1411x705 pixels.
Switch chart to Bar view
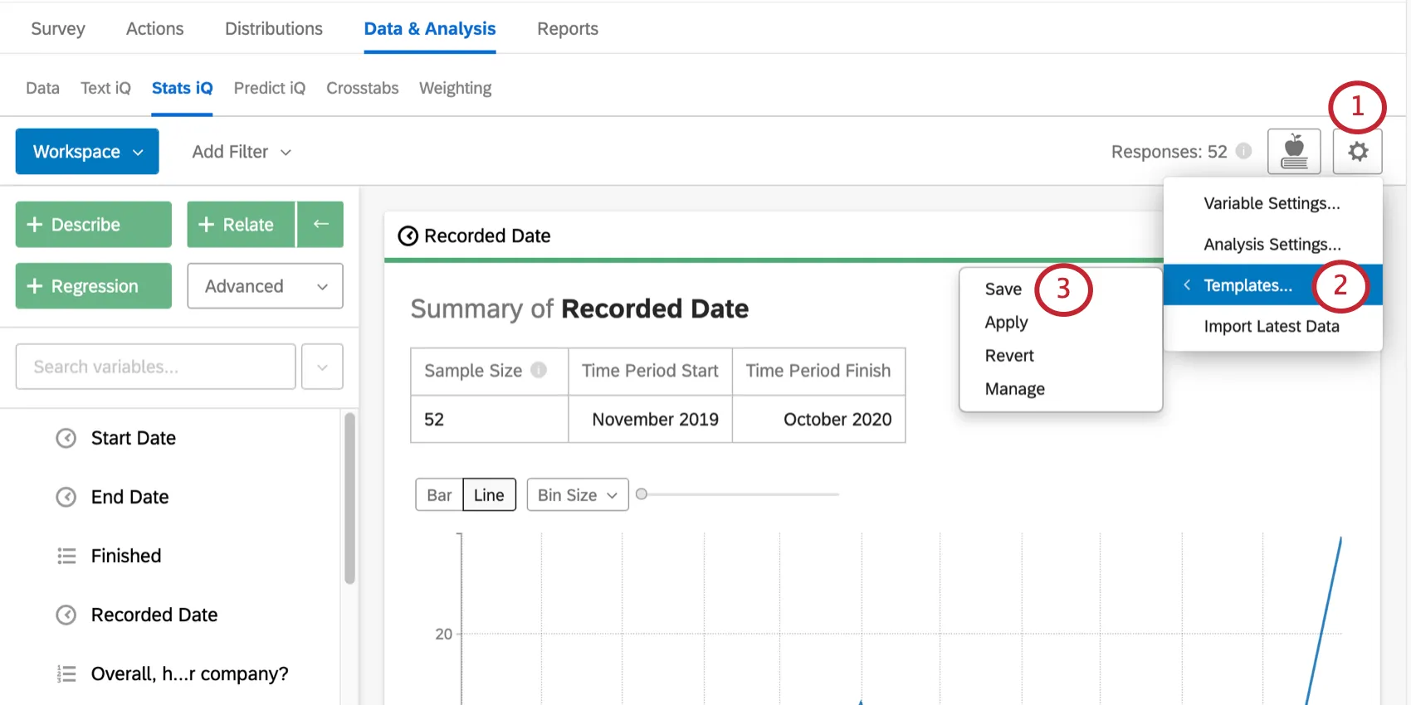[439, 495]
